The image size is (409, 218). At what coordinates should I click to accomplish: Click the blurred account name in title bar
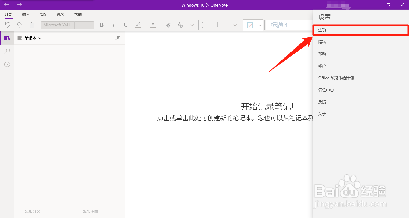[338, 6]
